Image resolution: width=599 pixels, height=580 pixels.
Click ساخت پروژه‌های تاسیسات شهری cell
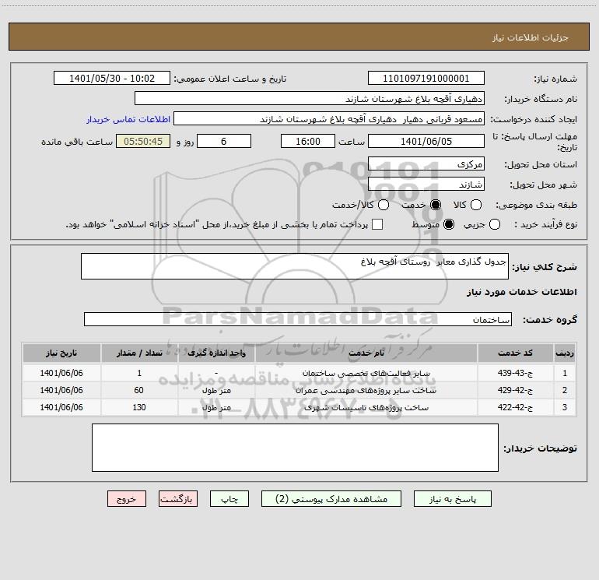point(366,407)
